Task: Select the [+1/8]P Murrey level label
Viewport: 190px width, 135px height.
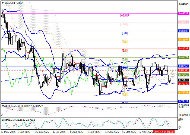Action: (x=125, y=24)
